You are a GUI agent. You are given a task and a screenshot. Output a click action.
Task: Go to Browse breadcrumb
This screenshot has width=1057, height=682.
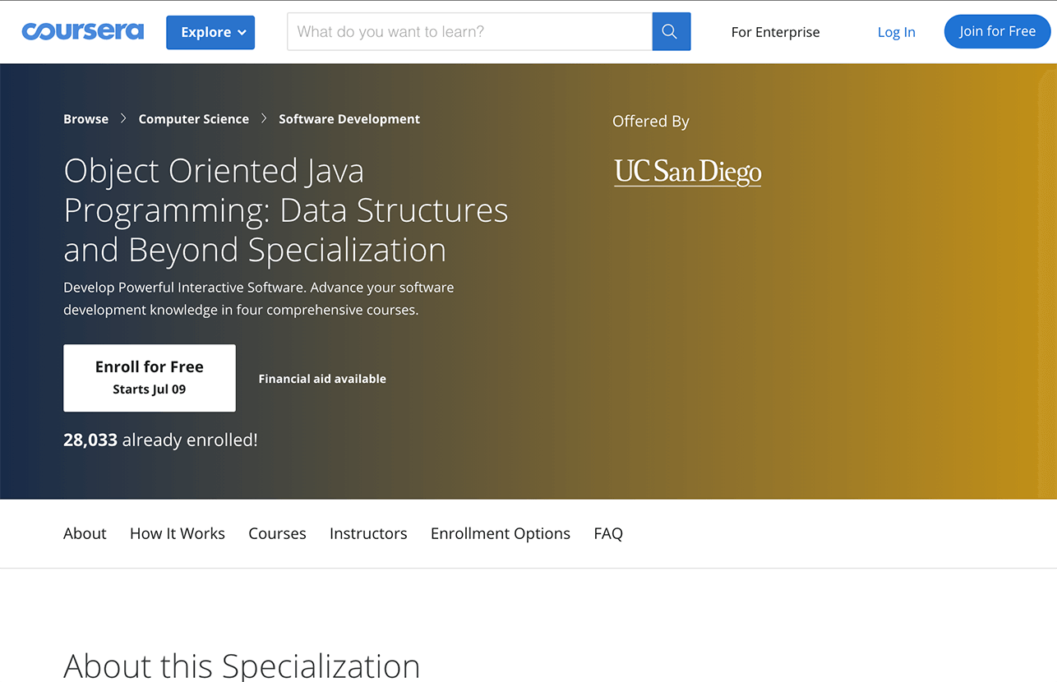pyautogui.click(x=85, y=118)
